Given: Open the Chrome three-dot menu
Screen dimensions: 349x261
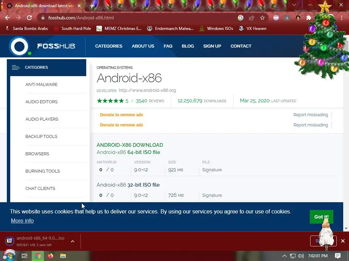Looking at the screenshot, I should [x=342, y=18].
